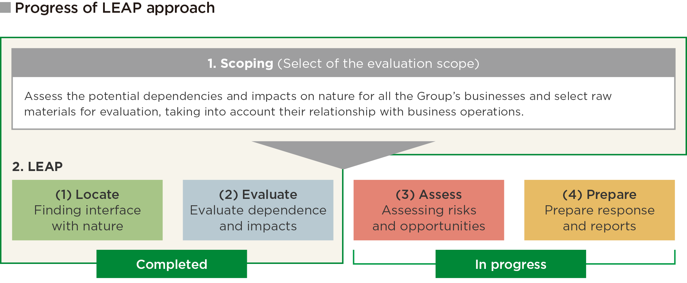Click the gray square beside the title
This screenshot has width=687, height=283.
5,7
